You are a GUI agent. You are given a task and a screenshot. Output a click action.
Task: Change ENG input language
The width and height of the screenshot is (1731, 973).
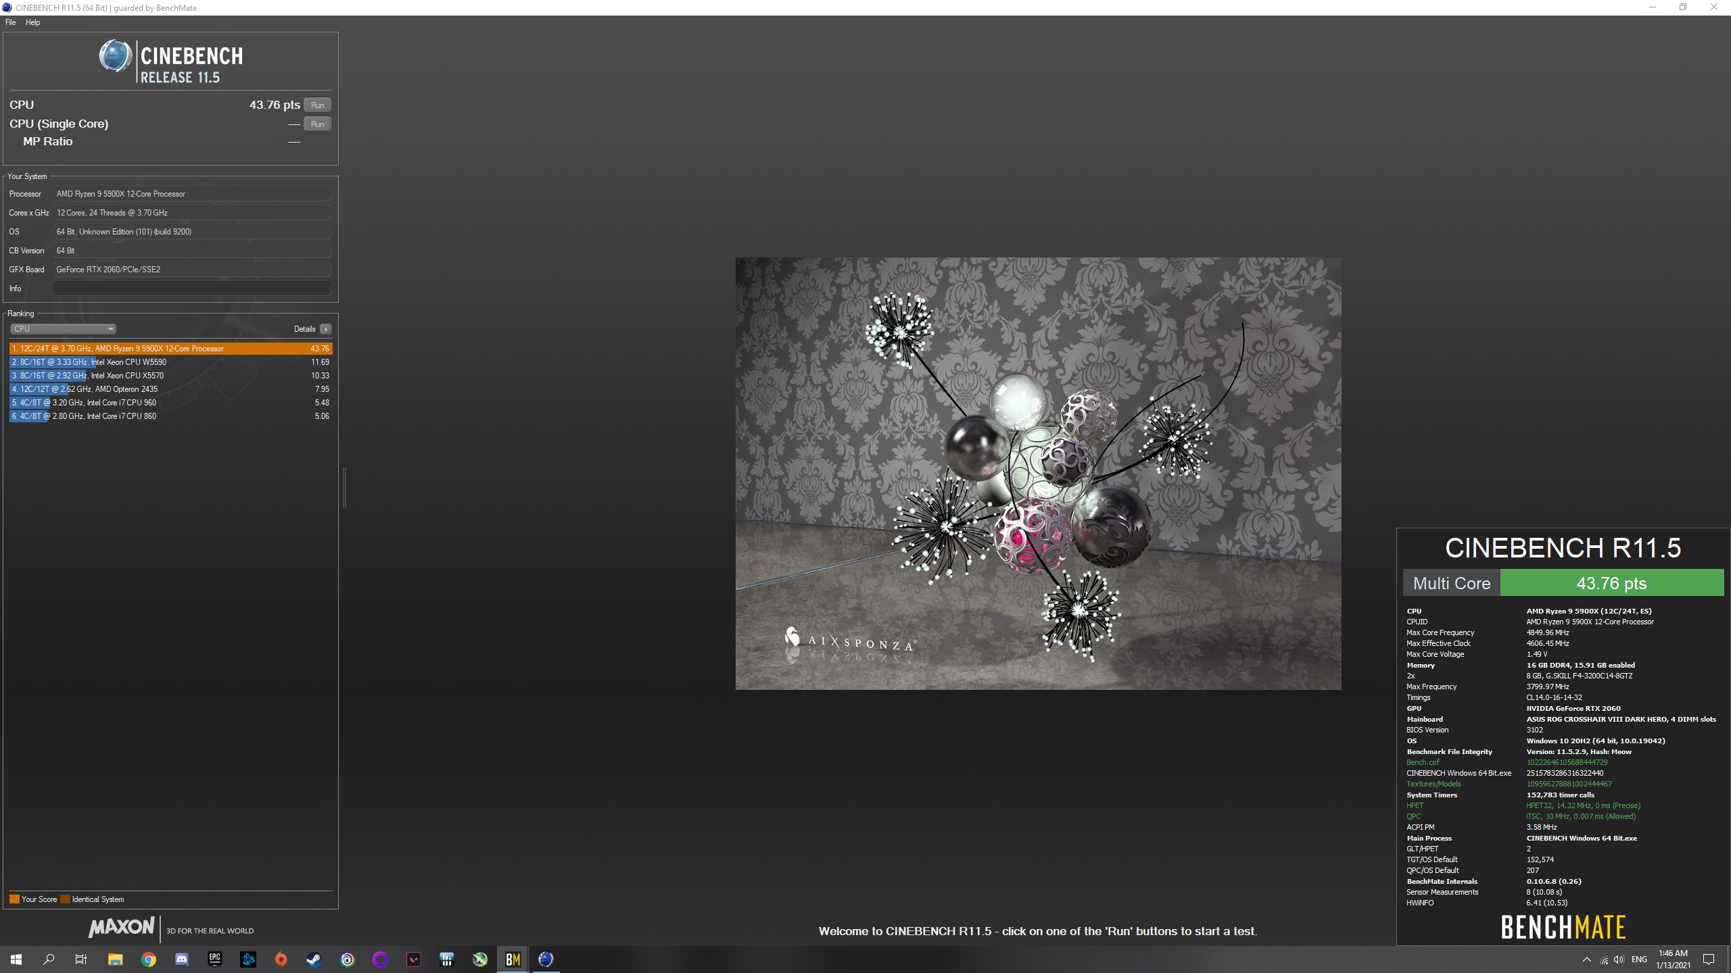pos(1639,959)
